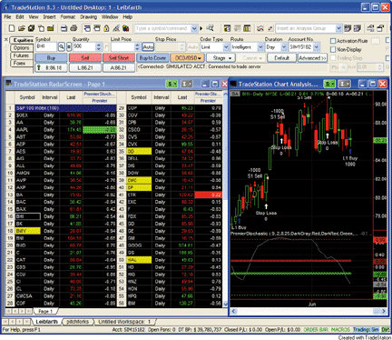Click the green dollar icon in RadarScreen titlebar
This screenshot has width=392, height=340.
pyautogui.click(x=171, y=84)
